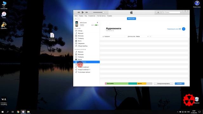203x114 pixels.
Task: Open the Правка menu
Action: coord(81,16)
